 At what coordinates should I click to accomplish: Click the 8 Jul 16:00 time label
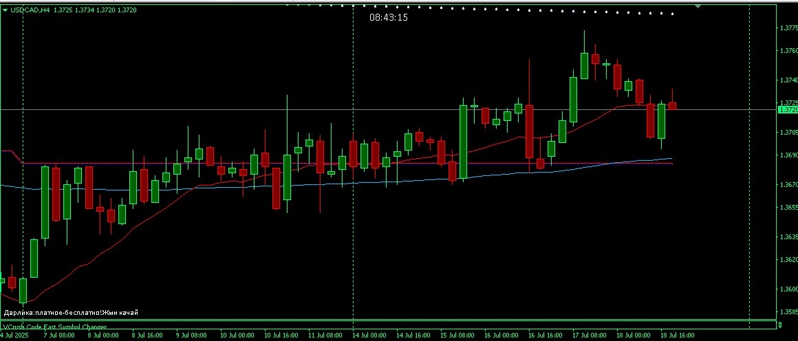[147, 336]
